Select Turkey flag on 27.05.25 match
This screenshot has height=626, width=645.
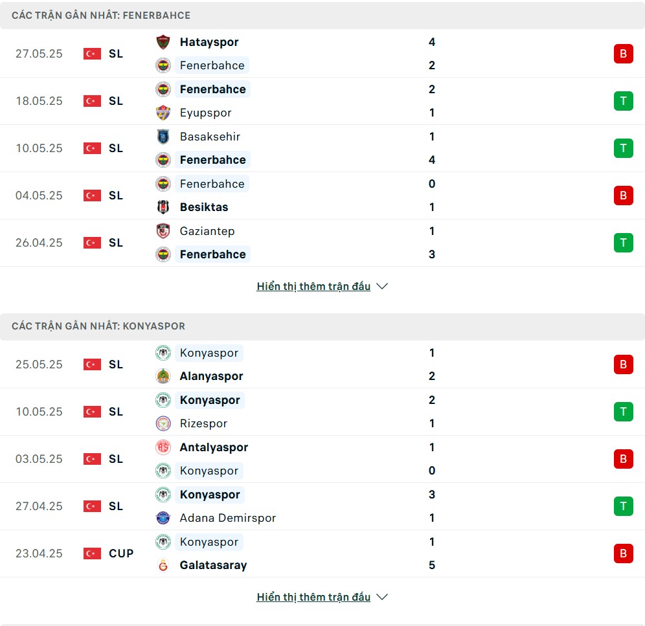[92, 54]
